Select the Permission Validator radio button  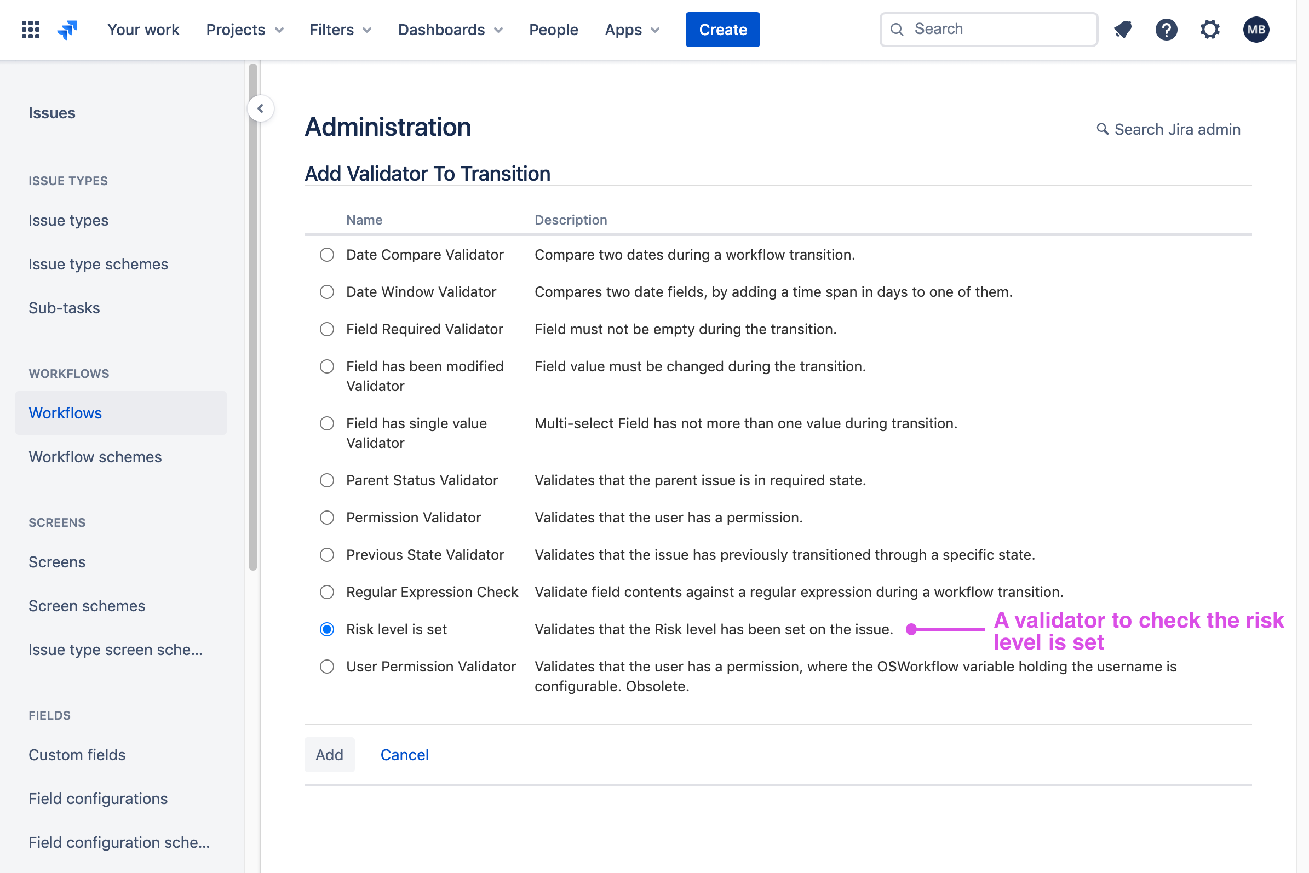[x=327, y=518]
